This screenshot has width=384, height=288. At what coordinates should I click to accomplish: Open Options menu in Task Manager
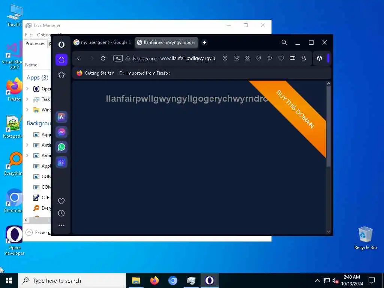(44, 35)
